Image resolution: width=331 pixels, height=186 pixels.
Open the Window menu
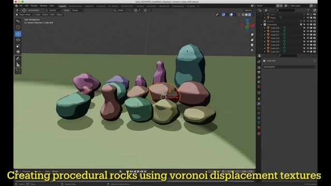[x=43, y=6]
